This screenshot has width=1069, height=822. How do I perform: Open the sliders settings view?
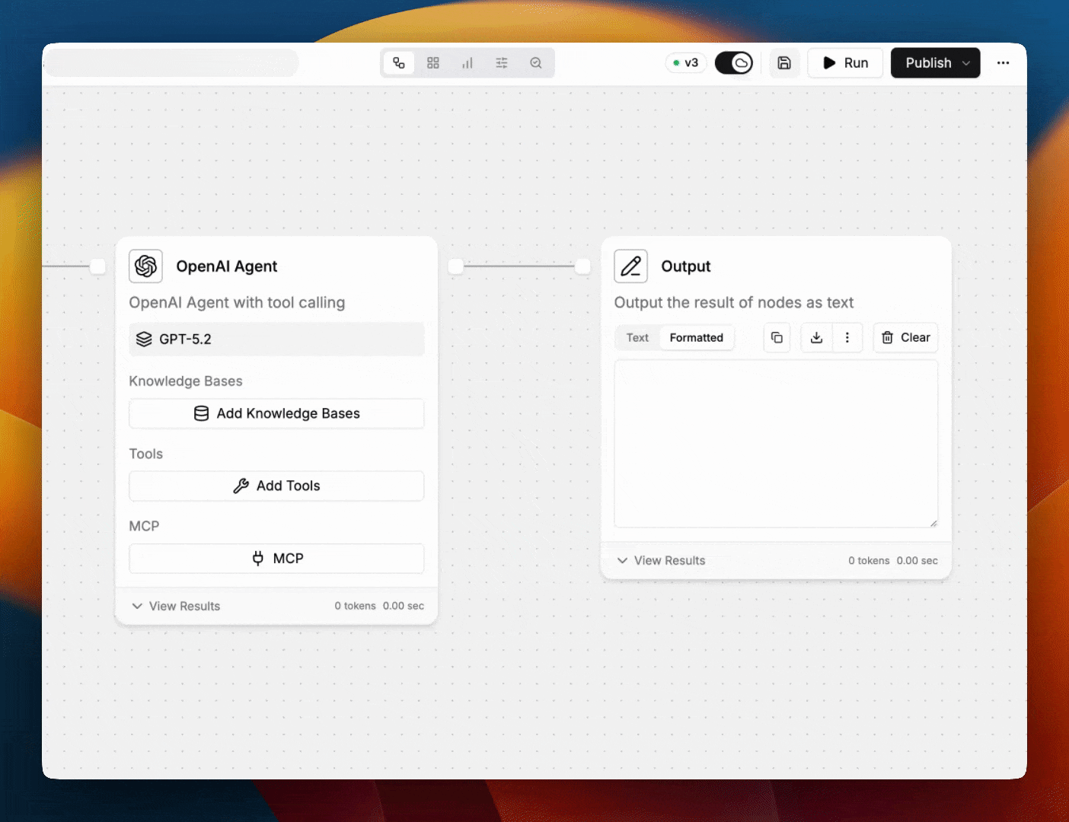coord(501,63)
